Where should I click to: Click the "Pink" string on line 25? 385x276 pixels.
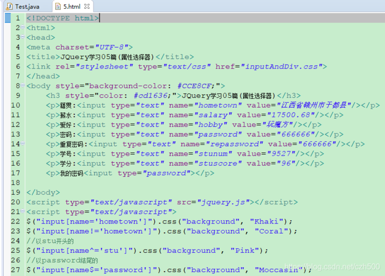point(245,251)
